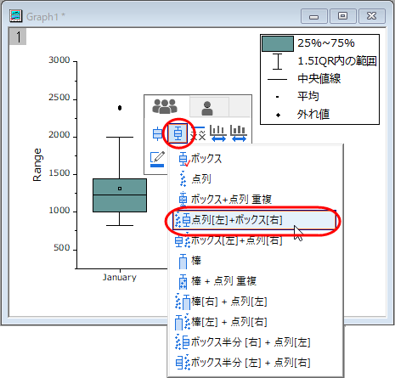Click the layer 1 icon in graph corner
395x378 pixels.
[x=18, y=37]
